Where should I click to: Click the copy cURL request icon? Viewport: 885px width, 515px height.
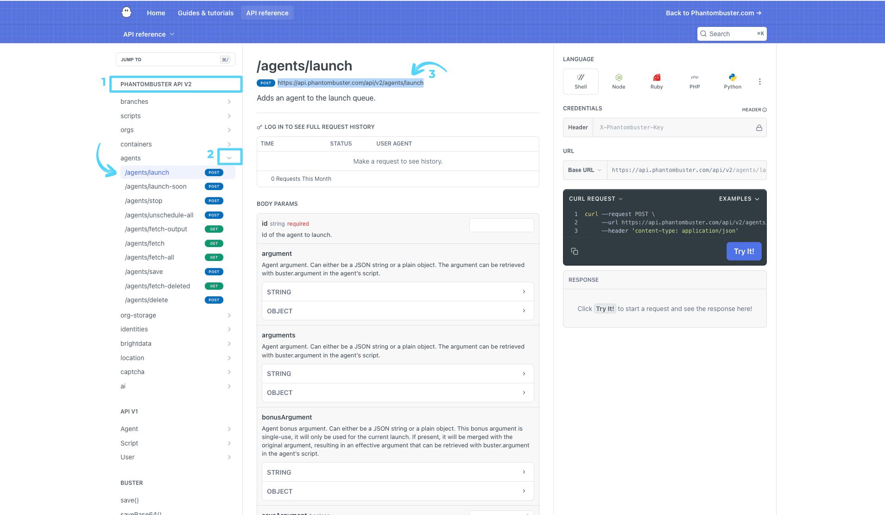pyautogui.click(x=575, y=251)
